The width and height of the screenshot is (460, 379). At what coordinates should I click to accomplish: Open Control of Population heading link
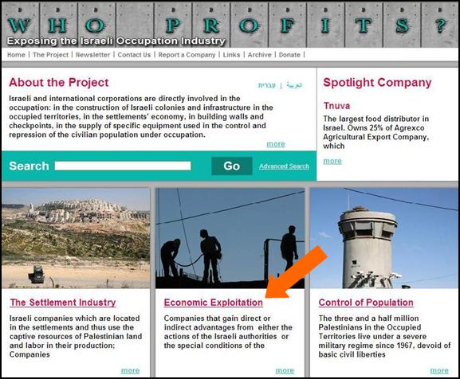click(x=366, y=303)
